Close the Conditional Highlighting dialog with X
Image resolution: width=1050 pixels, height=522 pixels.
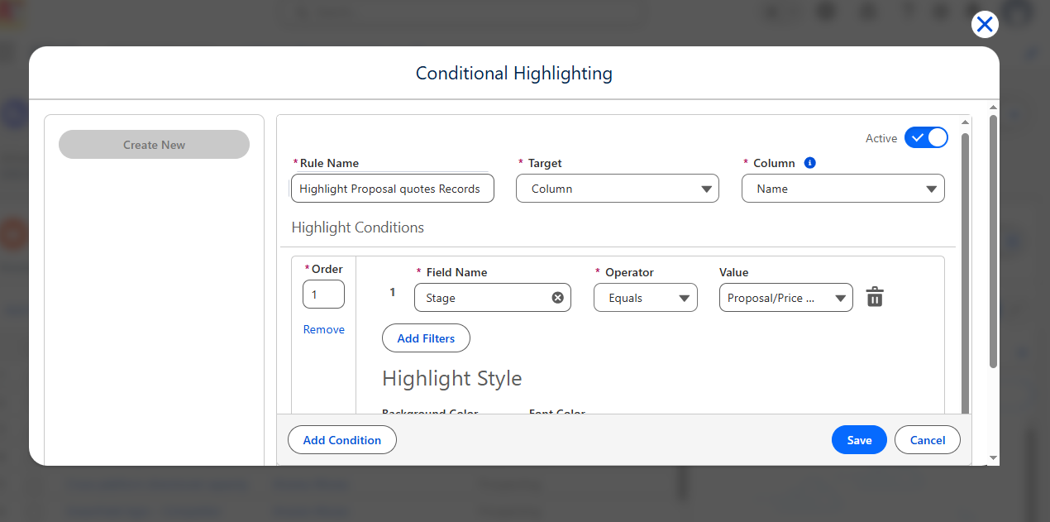[x=985, y=24]
